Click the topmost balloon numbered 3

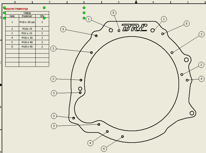pyautogui.click(x=54, y=93)
